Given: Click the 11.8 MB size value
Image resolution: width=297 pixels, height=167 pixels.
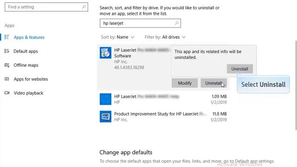Looking at the screenshot, I should pos(220,114).
